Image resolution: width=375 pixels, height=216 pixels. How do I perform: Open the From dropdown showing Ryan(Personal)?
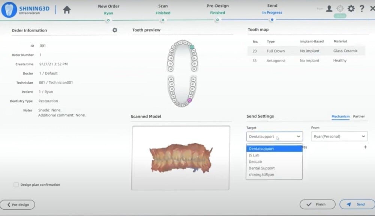point(339,136)
